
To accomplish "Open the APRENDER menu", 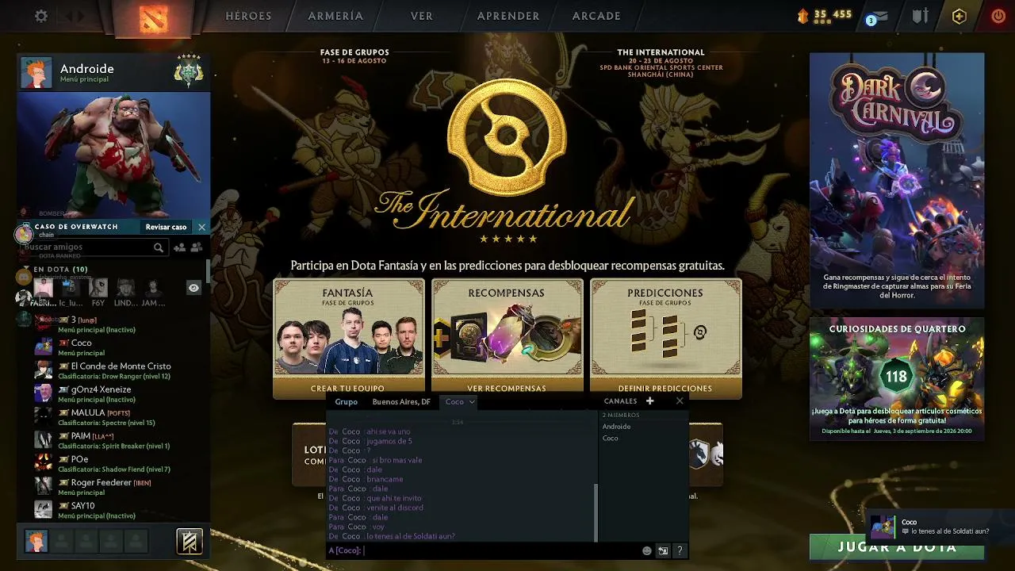I will (508, 16).
